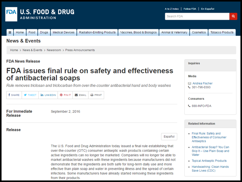Select the Vaccines, Blood & Biologics tab

[139, 32]
